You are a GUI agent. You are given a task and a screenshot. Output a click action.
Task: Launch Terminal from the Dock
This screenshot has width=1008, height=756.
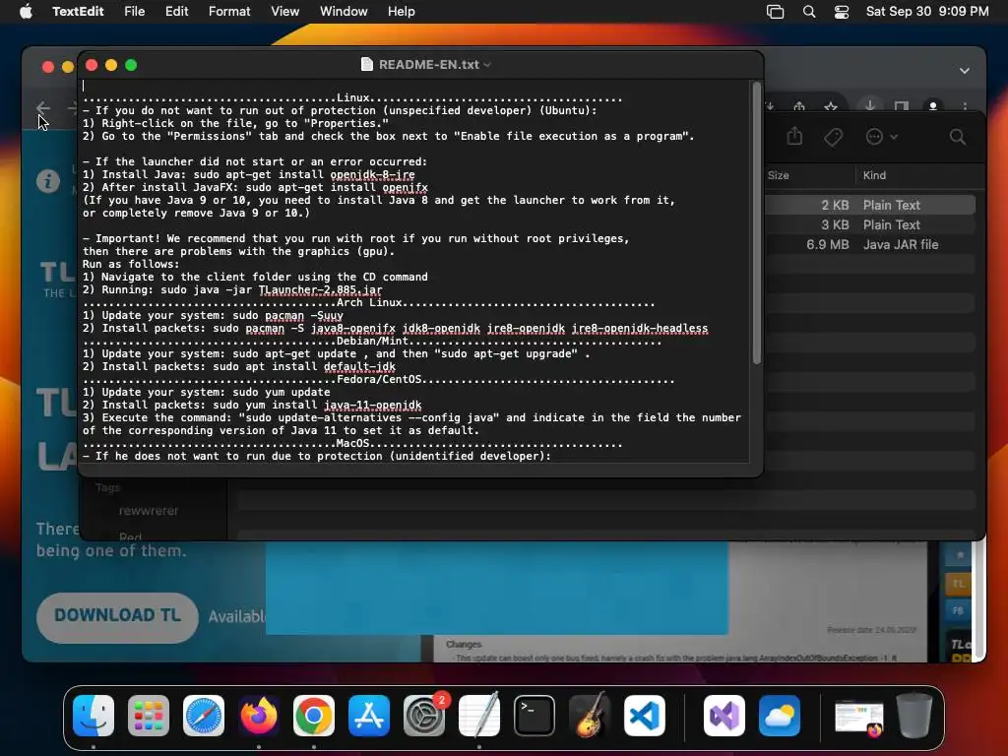click(535, 716)
